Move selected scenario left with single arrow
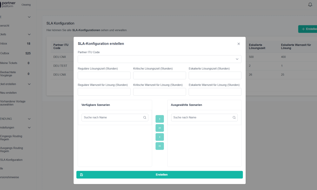Viewport: 317px width, 190px height. [x=159, y=137]
